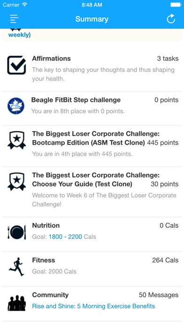Open Biggest Loser Bootcamp Edition challenge
This screenshot has height=328, width=184.
click(92, 146)
